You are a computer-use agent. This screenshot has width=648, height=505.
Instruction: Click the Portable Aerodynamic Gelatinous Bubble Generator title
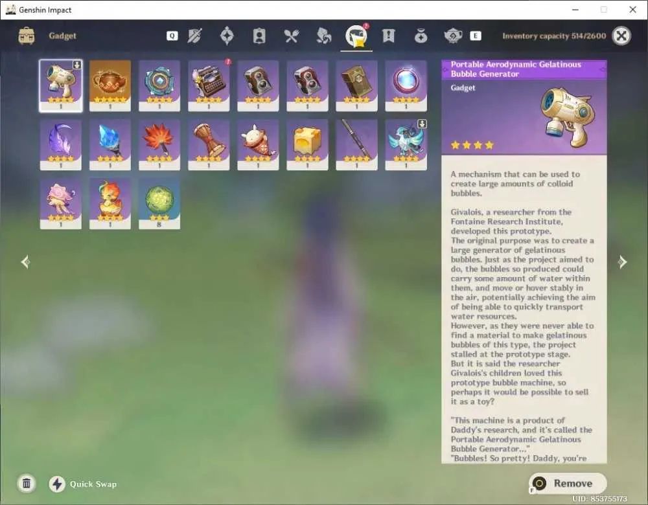point(516,69)
